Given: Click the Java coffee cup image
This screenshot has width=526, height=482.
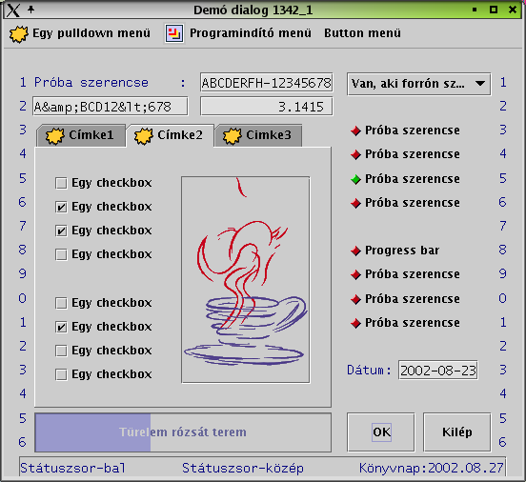Looking at the screenshot, I should (x=246, y=280).
